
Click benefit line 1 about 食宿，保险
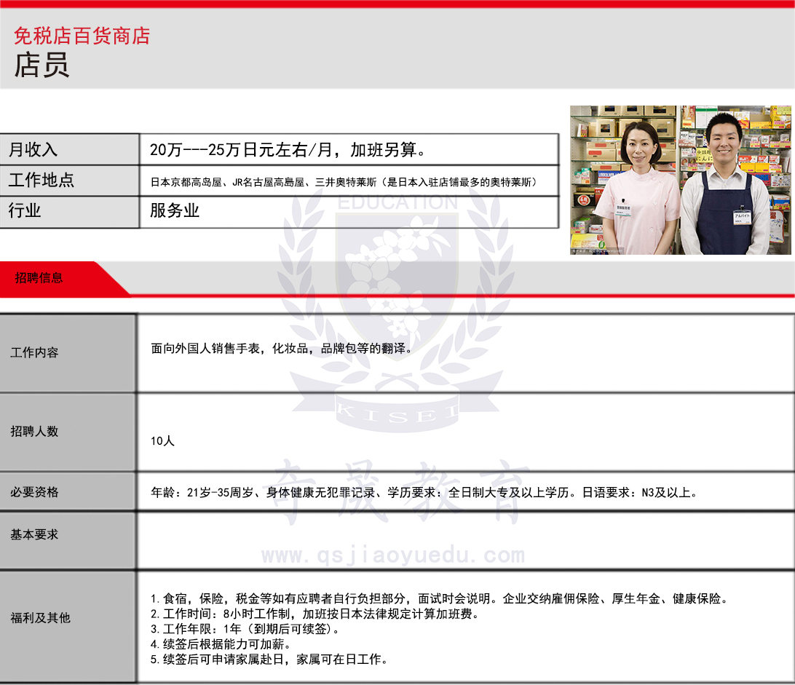click(x=440, y=599)
